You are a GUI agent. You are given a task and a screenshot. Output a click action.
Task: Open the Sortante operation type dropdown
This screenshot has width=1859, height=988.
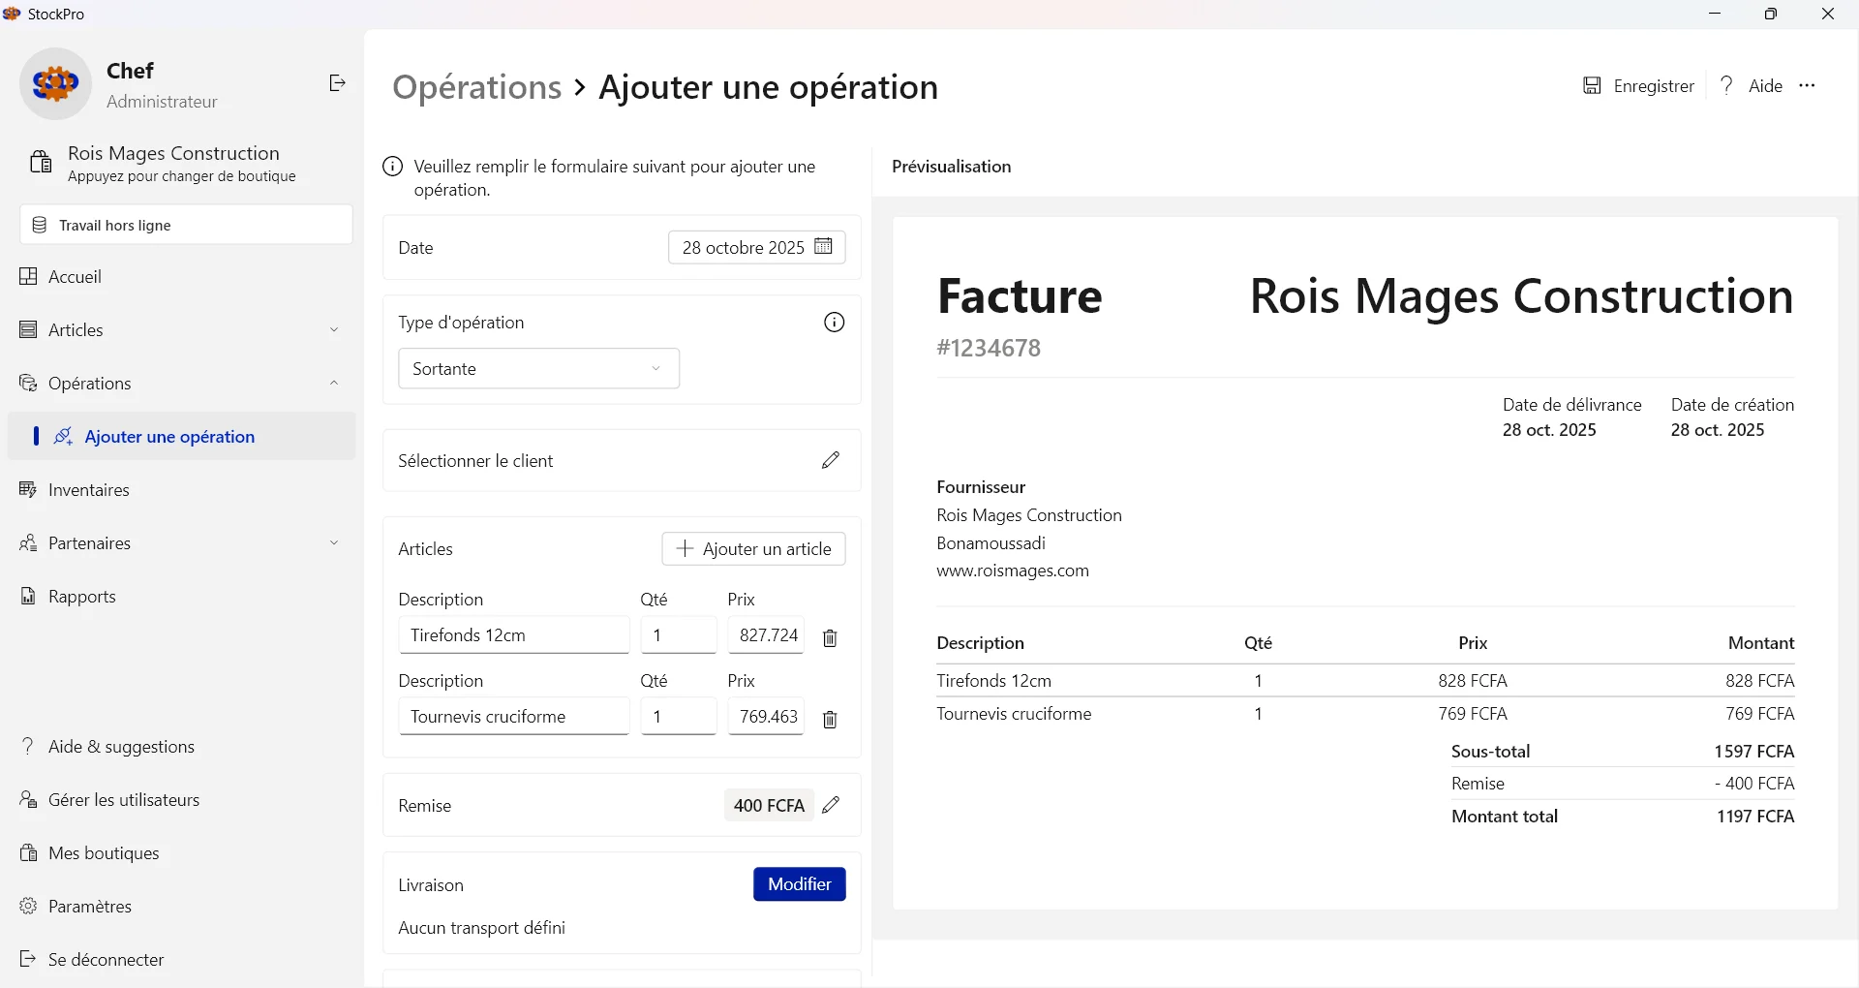(x=538, y=369)
